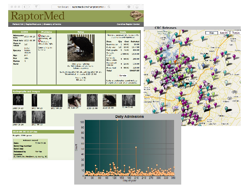Focus the raptormed address bar
Viewport: 244px width, 186px height.
81,7
